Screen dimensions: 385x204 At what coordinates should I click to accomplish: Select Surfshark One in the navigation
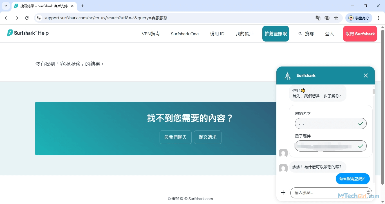tap(185, 34)
